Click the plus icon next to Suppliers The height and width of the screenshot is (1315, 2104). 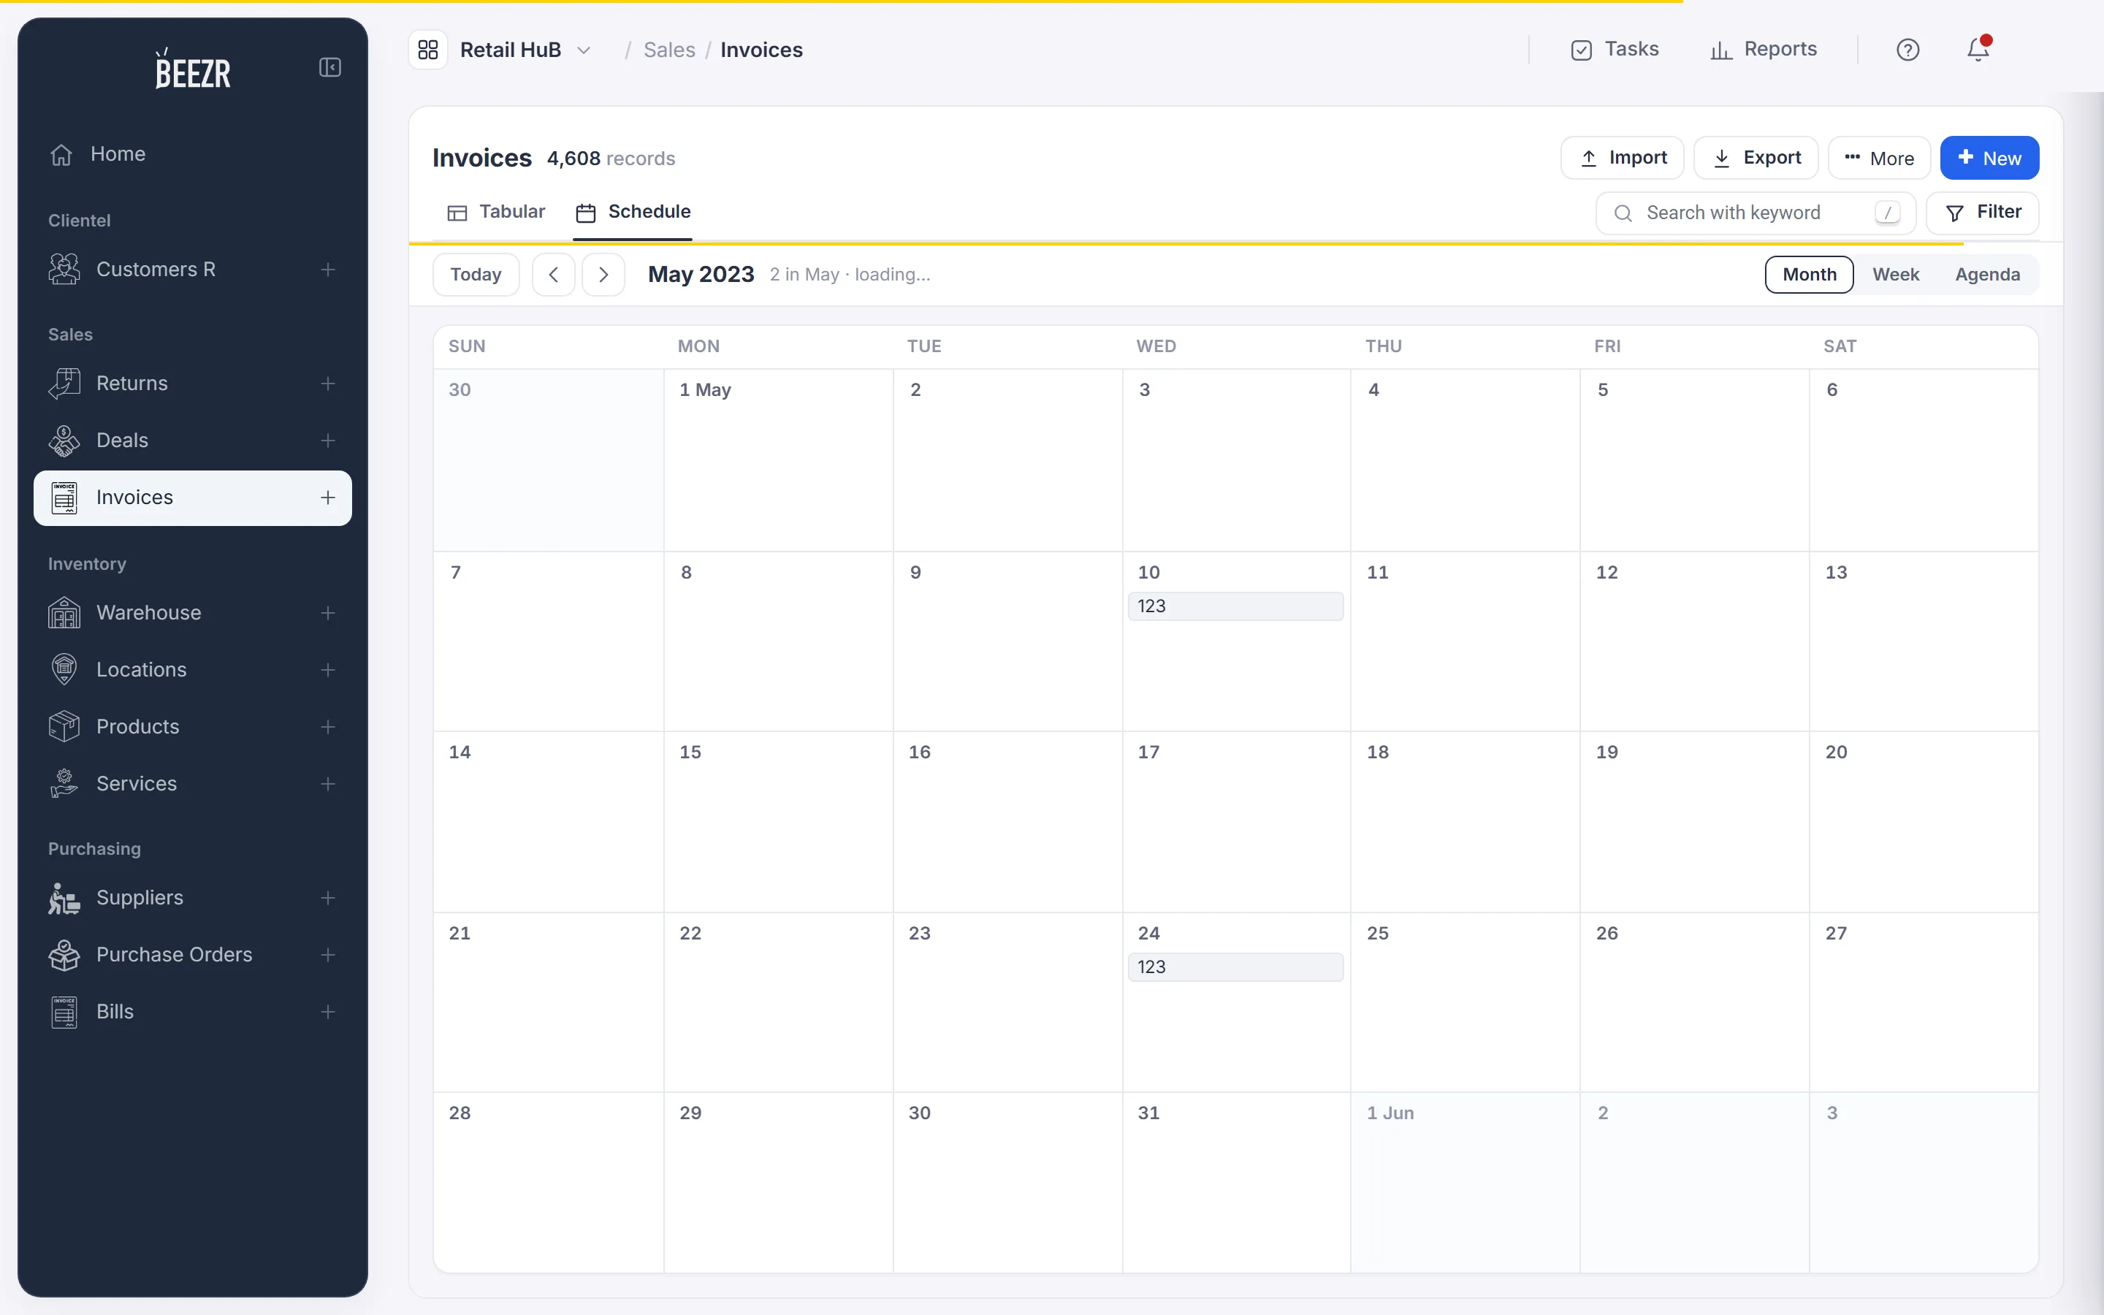(x=328, y=898)
